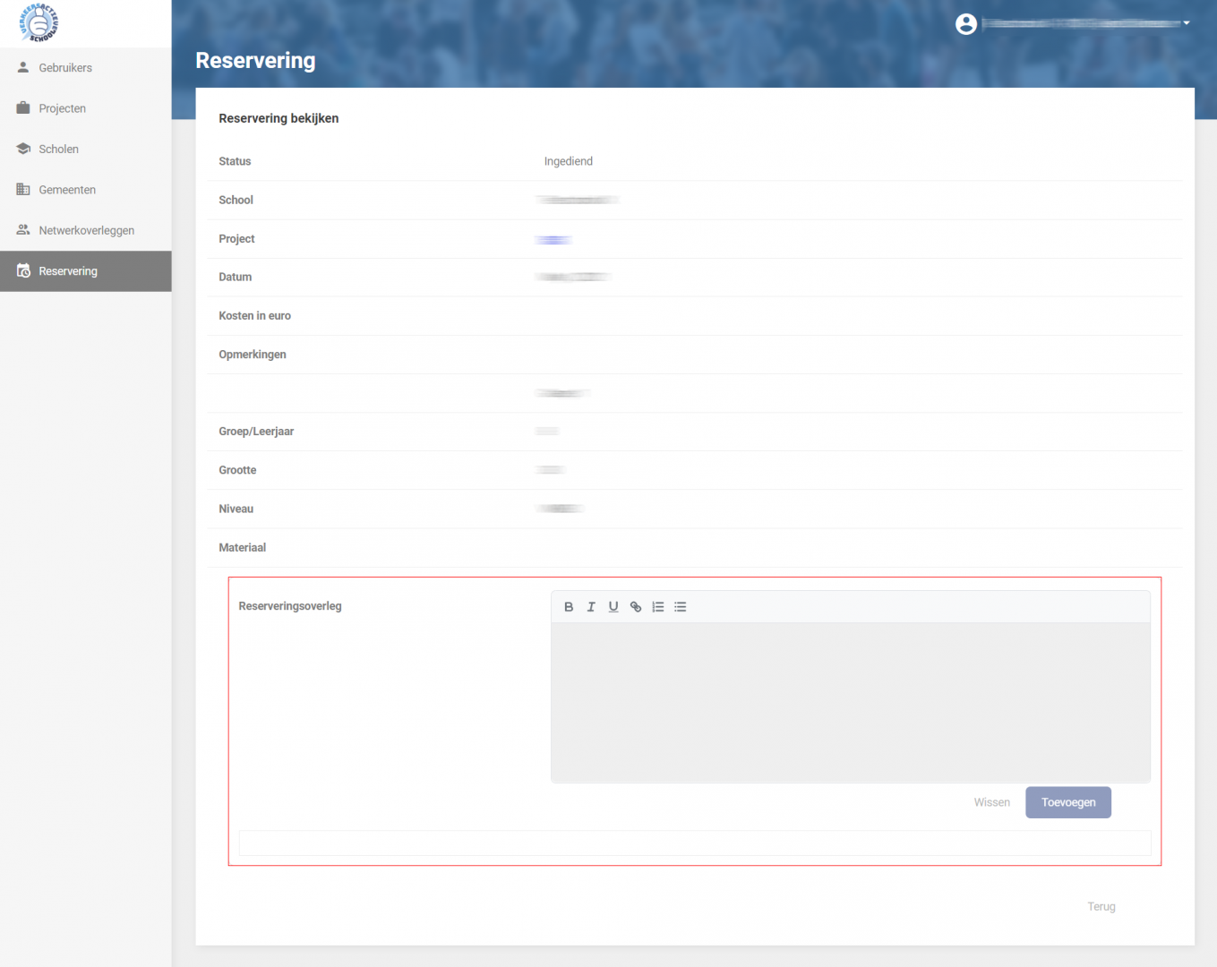1217x967 pixels.
Task: Insert a bulleted list in editor
Action: [x=681, y=607]
